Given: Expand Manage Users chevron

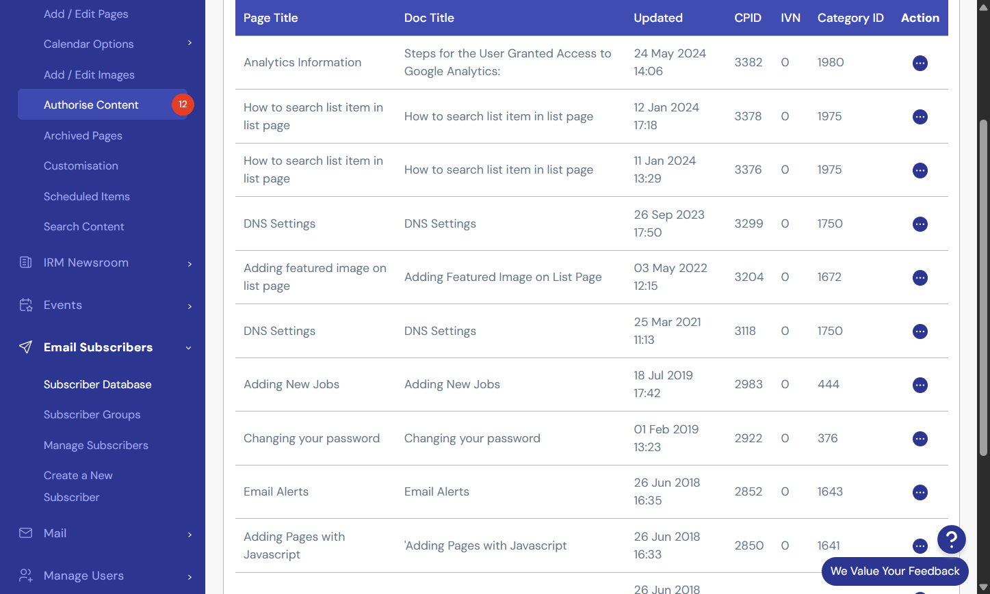Looking at the screenshot, I should (190, 577).
